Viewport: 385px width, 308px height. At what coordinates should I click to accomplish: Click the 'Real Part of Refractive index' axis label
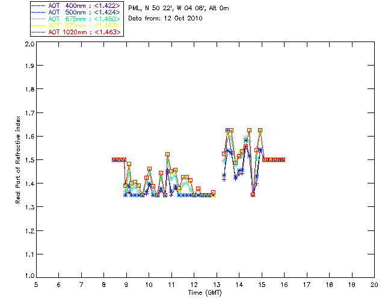17,159
